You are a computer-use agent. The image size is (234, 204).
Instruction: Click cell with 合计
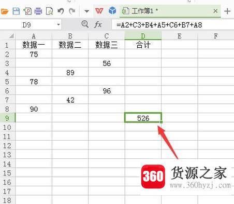(x=143, y=45)
